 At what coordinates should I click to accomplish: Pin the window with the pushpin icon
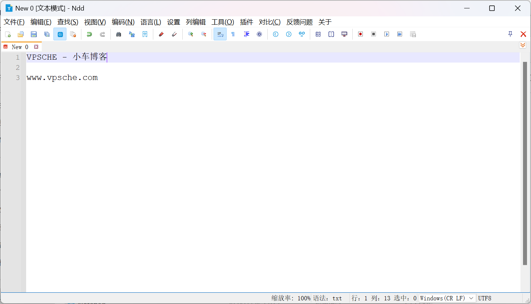[510, 34]
